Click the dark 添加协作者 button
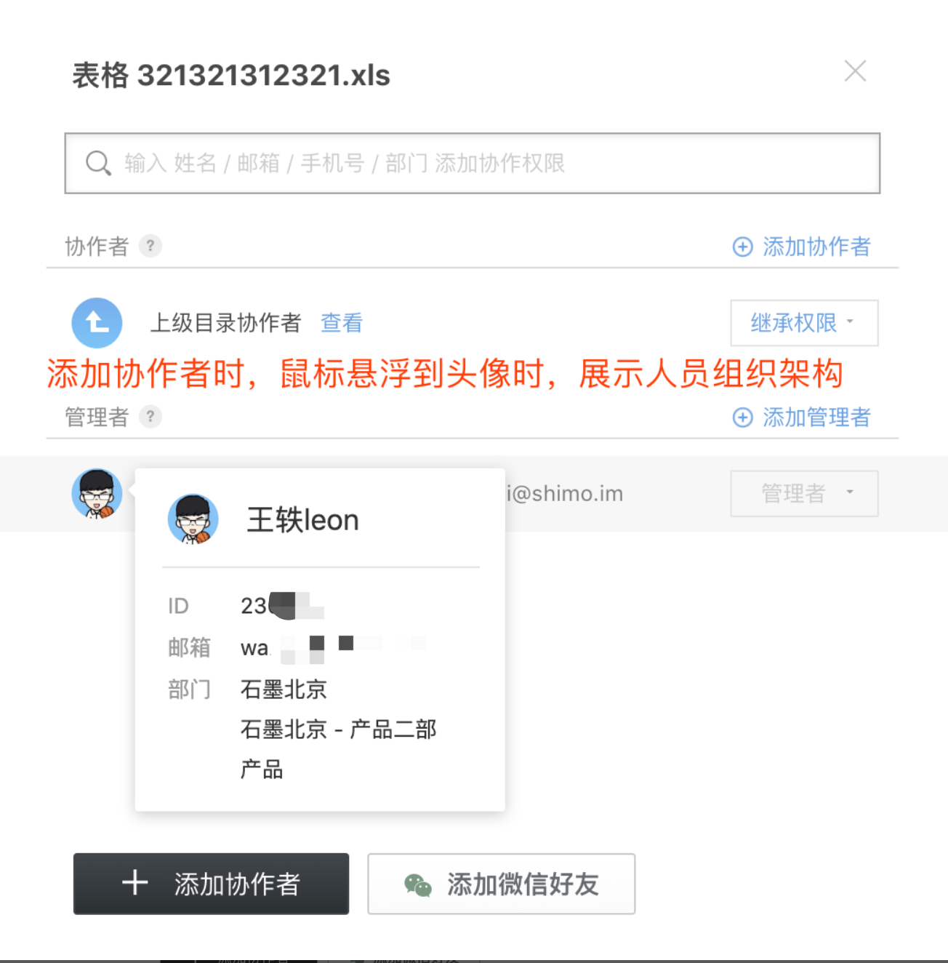Image resolution: width=948 pixels, height=963 pixels. pos(211,884)
